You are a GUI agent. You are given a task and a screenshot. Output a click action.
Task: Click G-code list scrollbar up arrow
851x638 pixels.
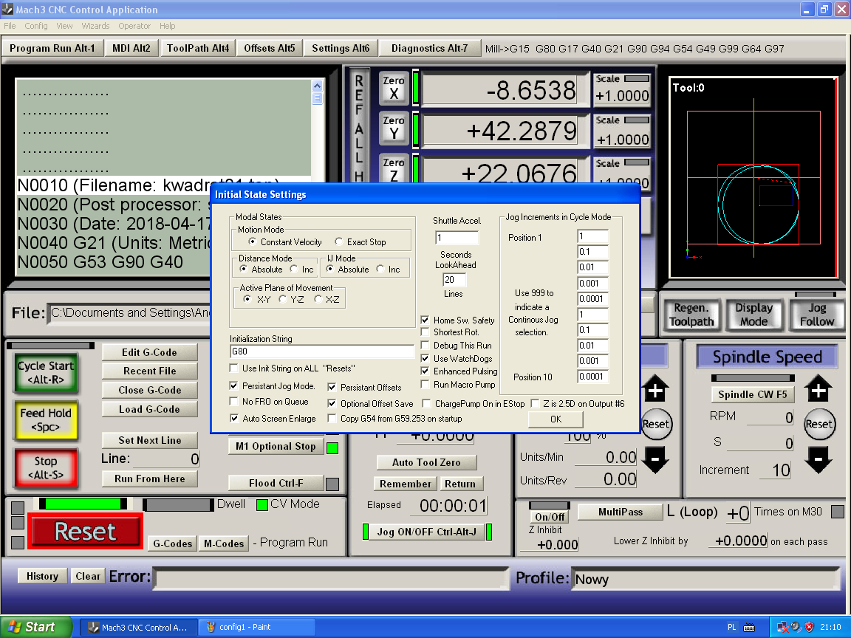(318, 86)
